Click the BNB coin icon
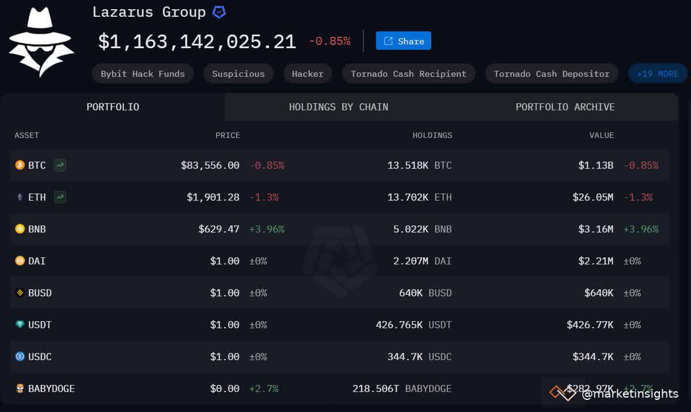 (x=20, y=229)
